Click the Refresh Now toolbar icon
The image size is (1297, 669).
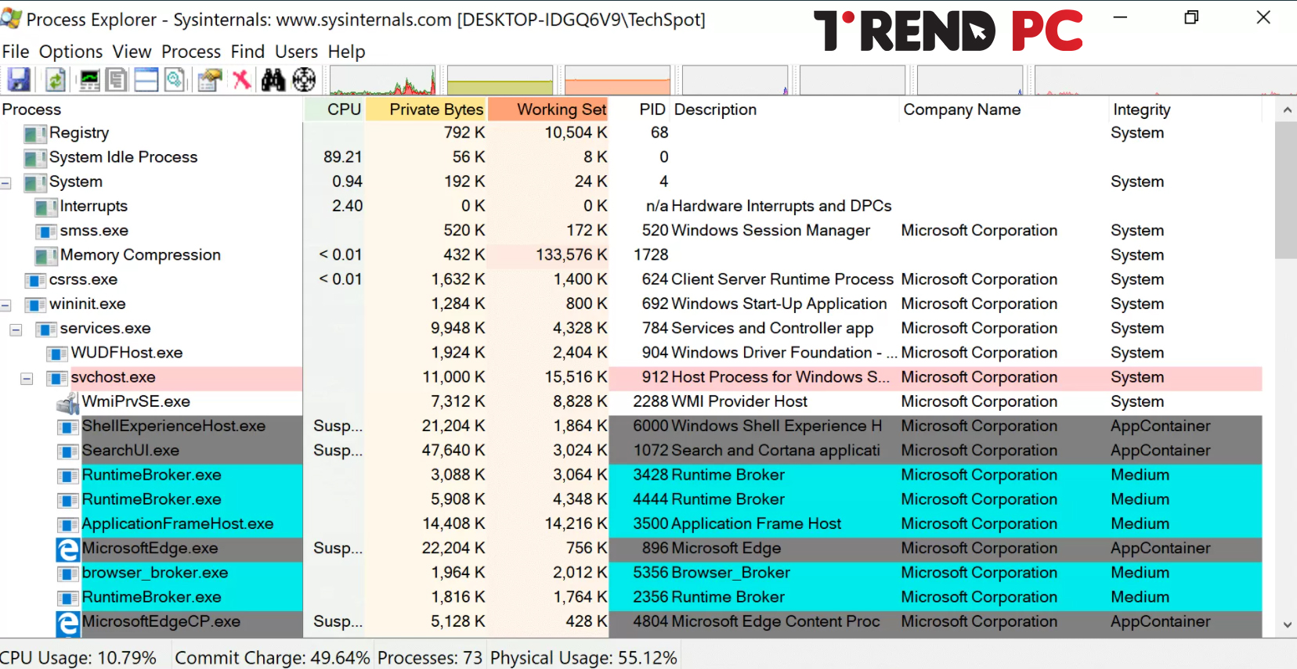coord(55,79)
